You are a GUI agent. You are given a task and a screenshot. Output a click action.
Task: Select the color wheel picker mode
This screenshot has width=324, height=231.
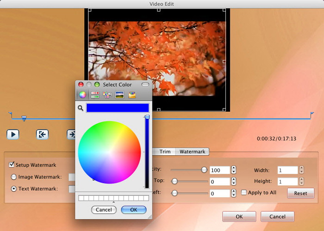82,95
